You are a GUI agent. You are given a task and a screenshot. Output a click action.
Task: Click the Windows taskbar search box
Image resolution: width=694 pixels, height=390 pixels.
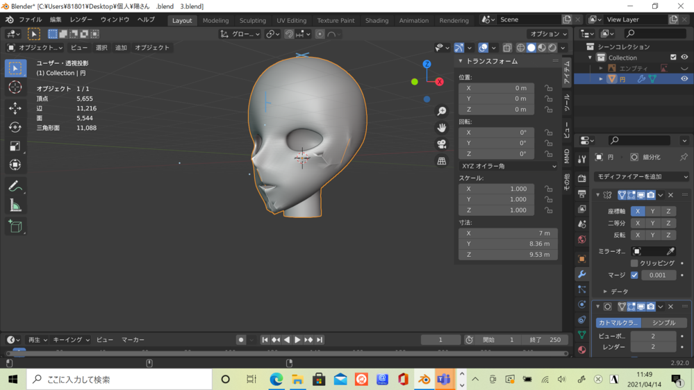click(119, 380)
